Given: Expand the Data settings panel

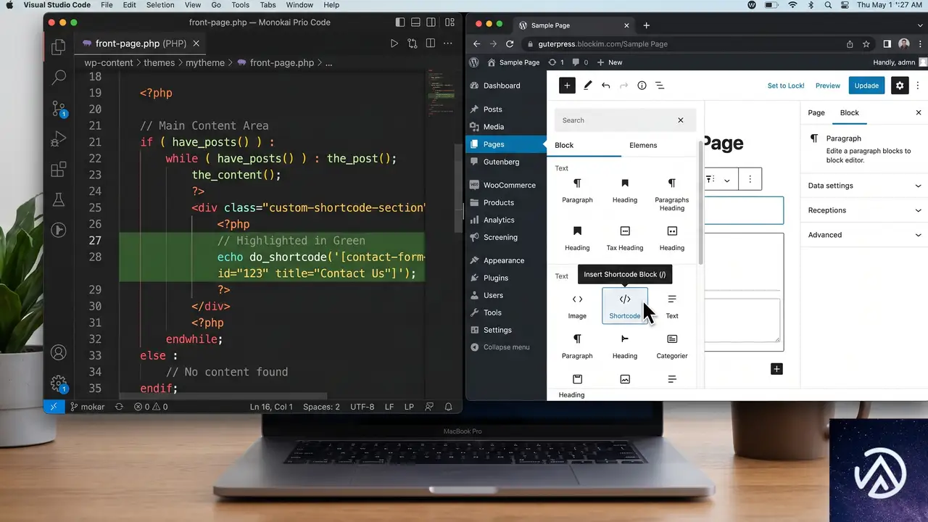Looking at the screenshot, I should click(864, 186).
